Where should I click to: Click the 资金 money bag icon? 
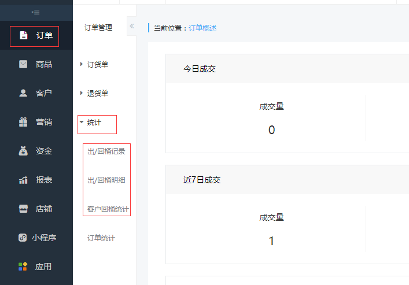pyautogui.click(x=23, y=151)
